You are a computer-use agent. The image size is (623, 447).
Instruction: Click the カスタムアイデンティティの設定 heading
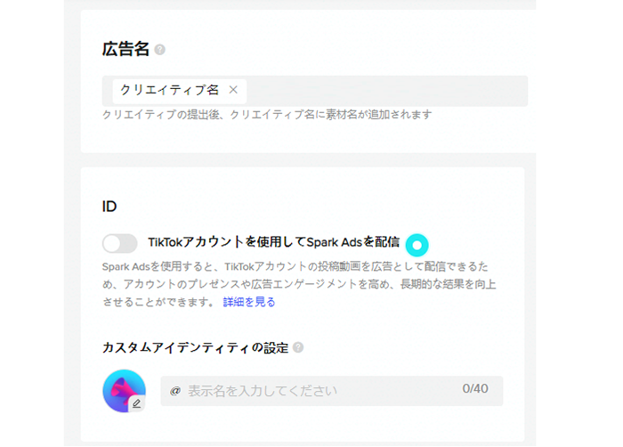click(195, 348)
